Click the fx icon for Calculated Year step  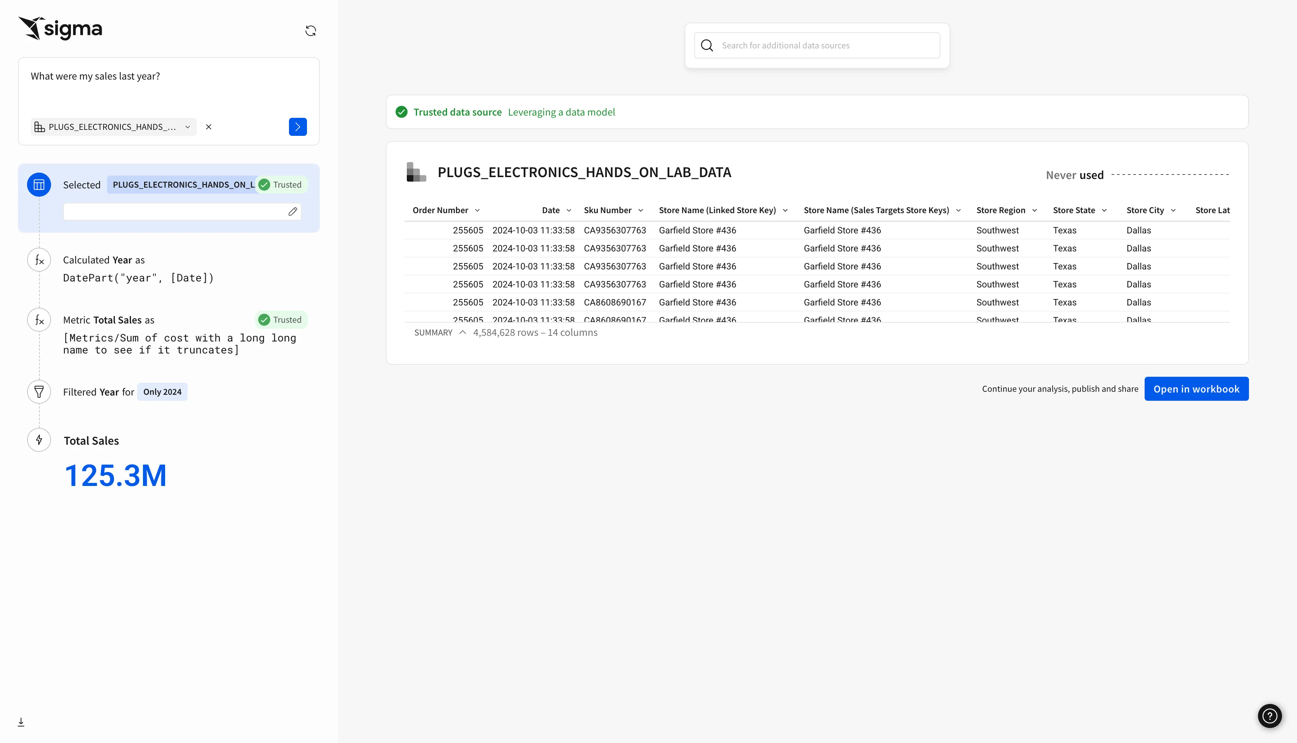[39, 260]
